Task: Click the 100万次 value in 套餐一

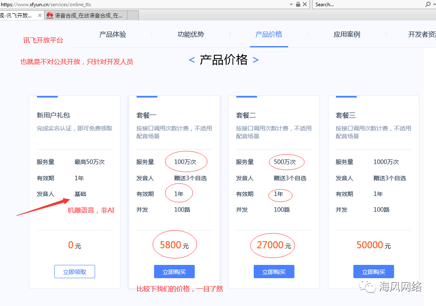Action: [x=185, y=162]
